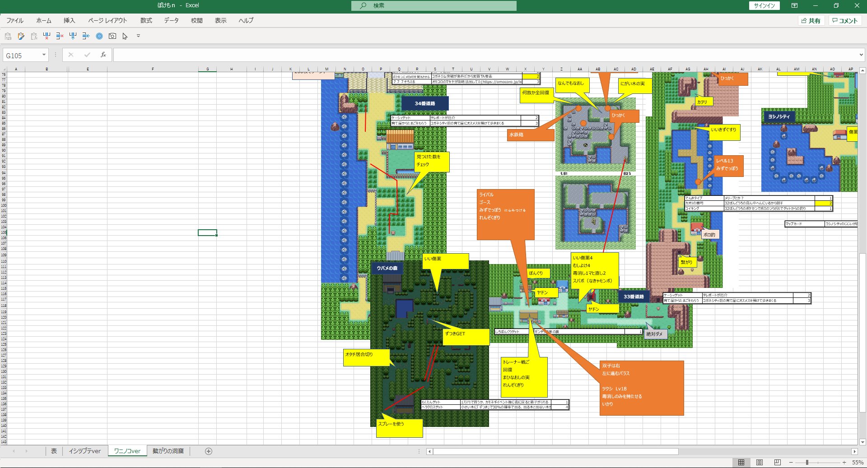Click the Delete Sheet Columns icon
Viewport: 867px width, 468px height.
47,36
